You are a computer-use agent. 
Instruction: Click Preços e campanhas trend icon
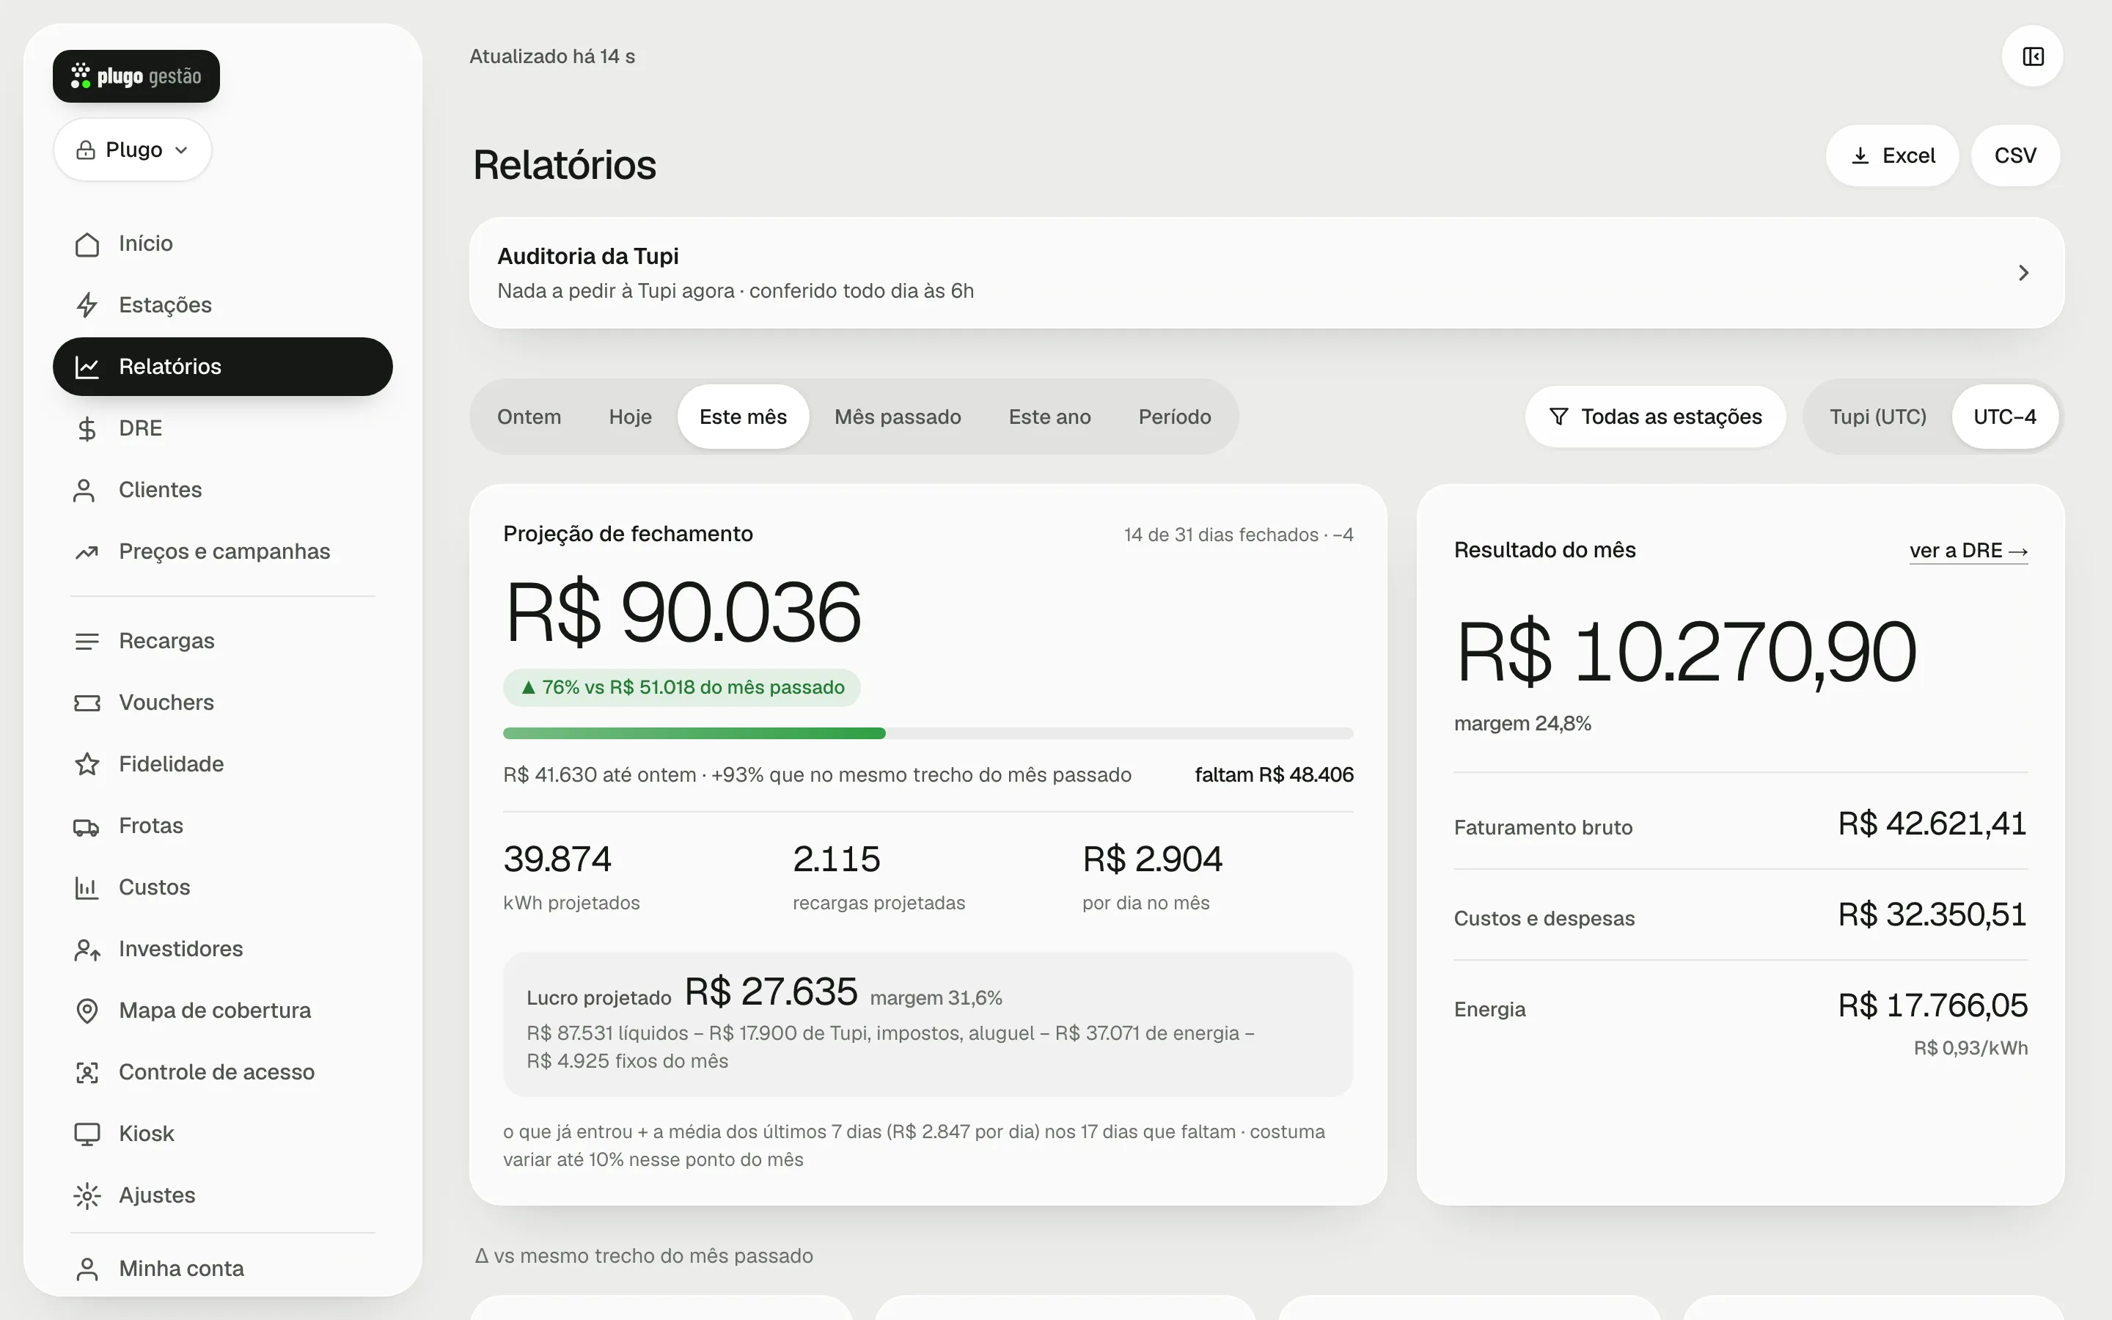click(87, 551)
